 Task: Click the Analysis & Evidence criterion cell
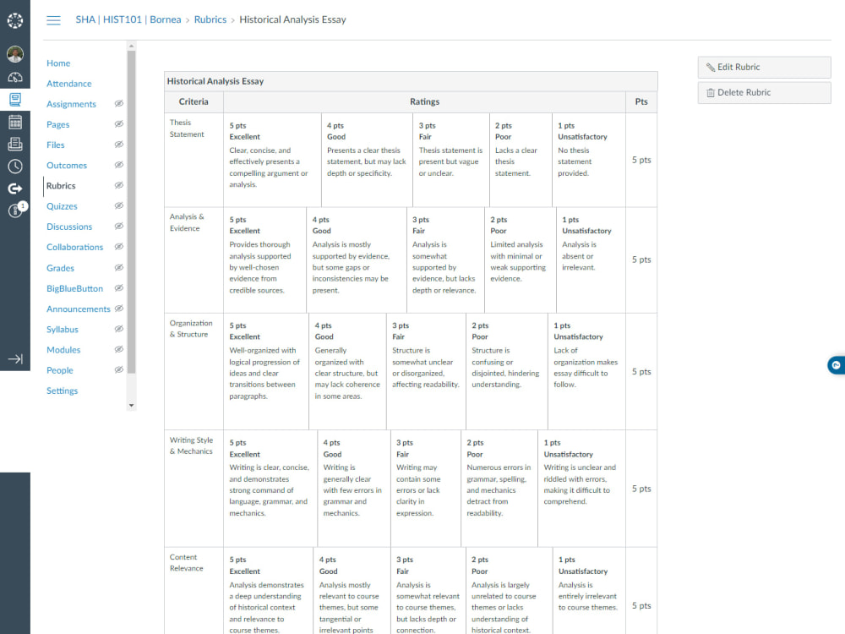[x=194, y=260]
